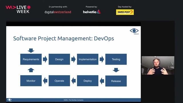The width and height of the screenshot is (183, 103).
Task: Select the Operate box
Action: pos(59,81)
